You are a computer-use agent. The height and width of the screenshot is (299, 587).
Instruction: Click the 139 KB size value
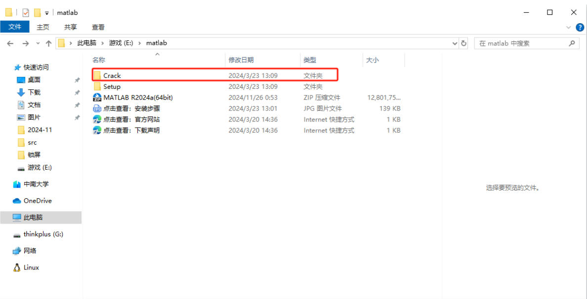click(390, 109)
